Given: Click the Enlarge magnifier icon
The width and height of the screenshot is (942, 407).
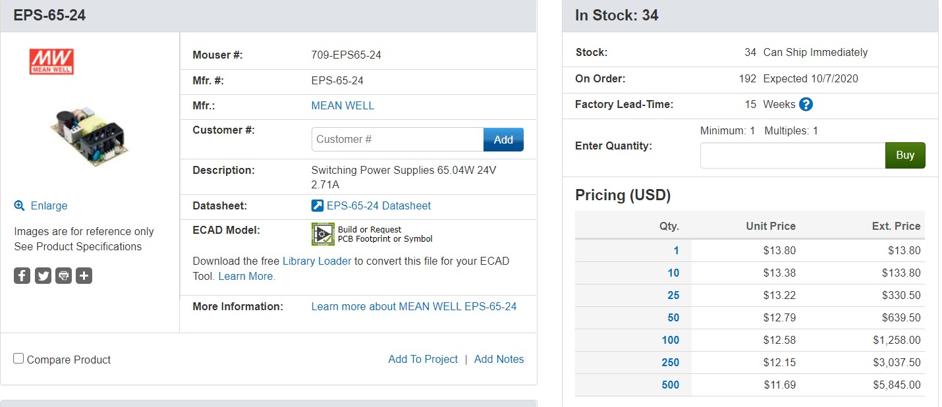Looking at the screenshot, I should coord(20,205).
